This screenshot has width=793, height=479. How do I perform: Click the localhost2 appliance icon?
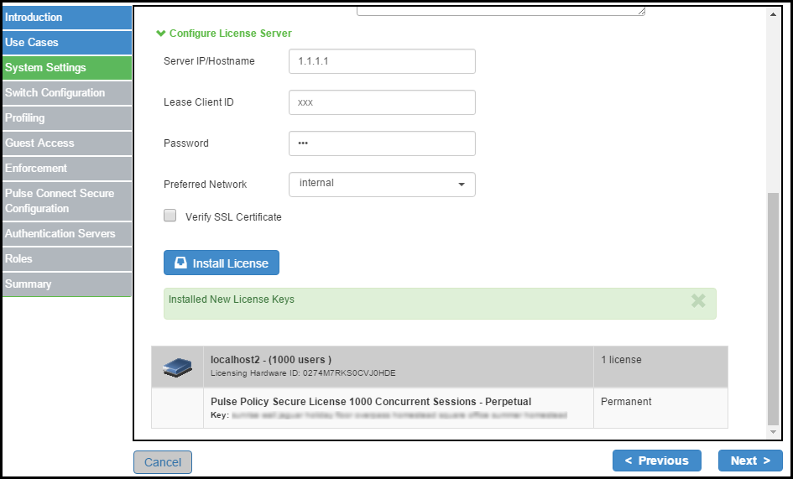pos(178,367)
